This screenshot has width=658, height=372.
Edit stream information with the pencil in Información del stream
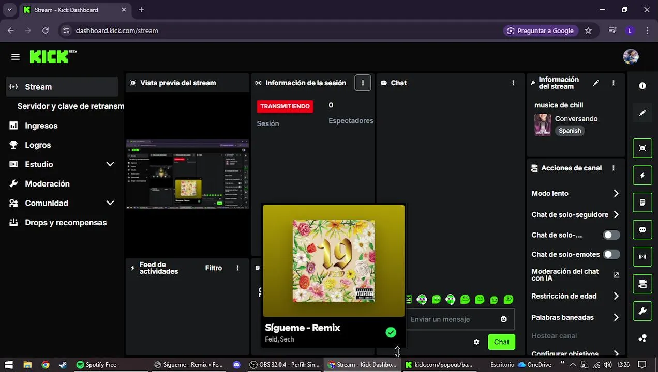596,83
